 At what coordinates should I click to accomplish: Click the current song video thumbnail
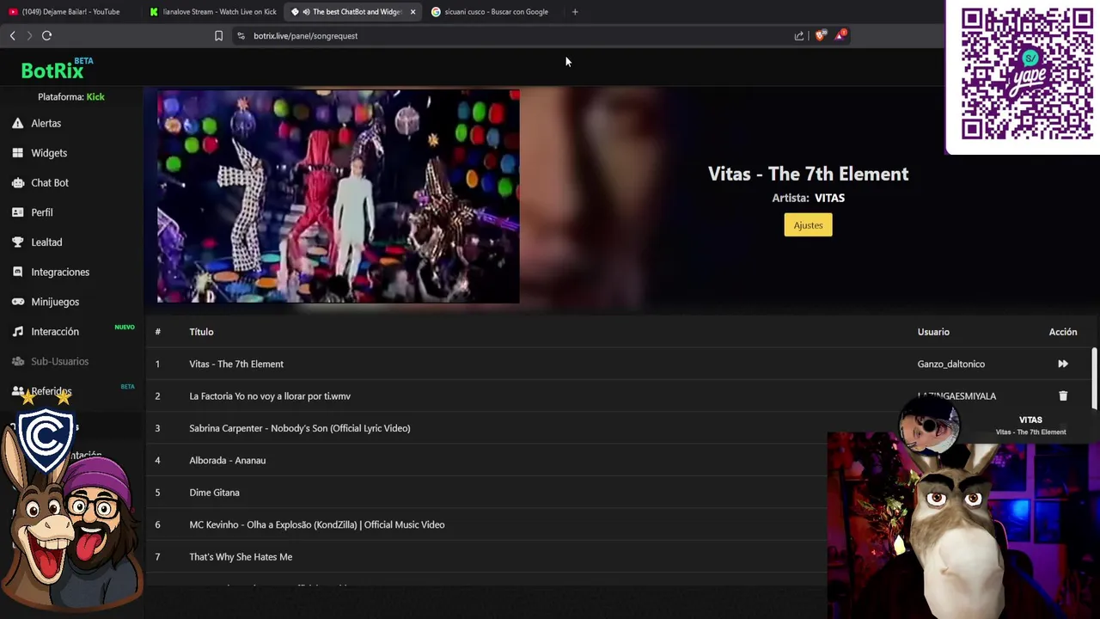pos(338,196)
